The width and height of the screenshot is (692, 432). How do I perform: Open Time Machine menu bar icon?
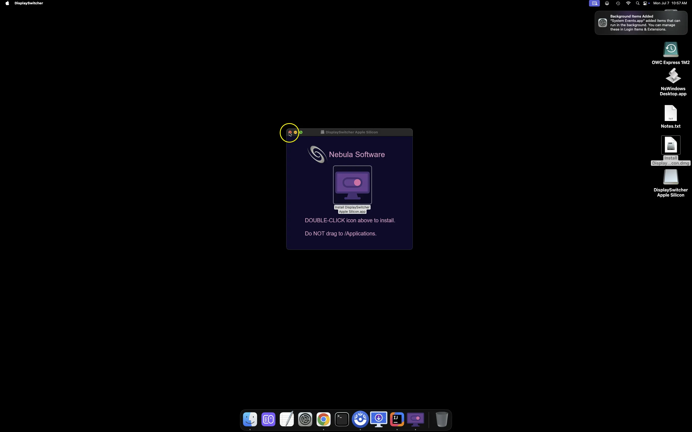click(x=618, y=4)
